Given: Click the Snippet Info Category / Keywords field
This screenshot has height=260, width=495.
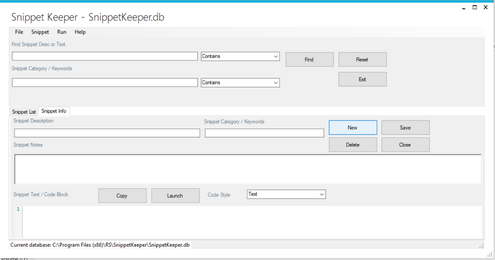Looking at the screenshot, I should tap(264, 133).
